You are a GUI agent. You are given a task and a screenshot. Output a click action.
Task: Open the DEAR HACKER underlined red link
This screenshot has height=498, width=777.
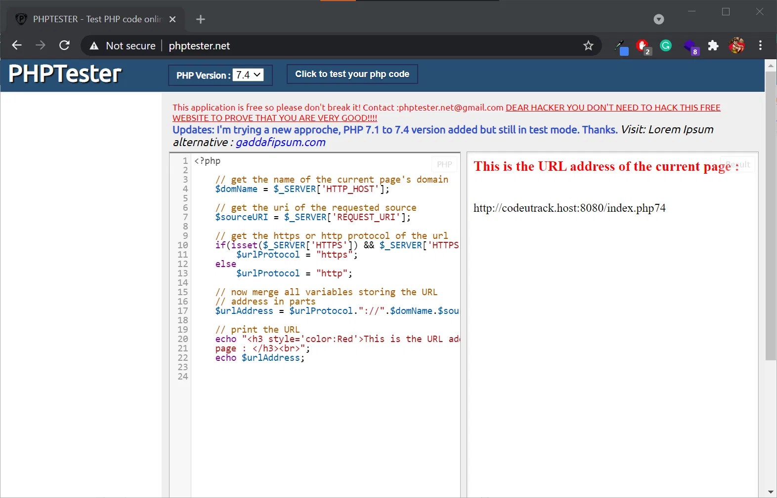(446, 113)
